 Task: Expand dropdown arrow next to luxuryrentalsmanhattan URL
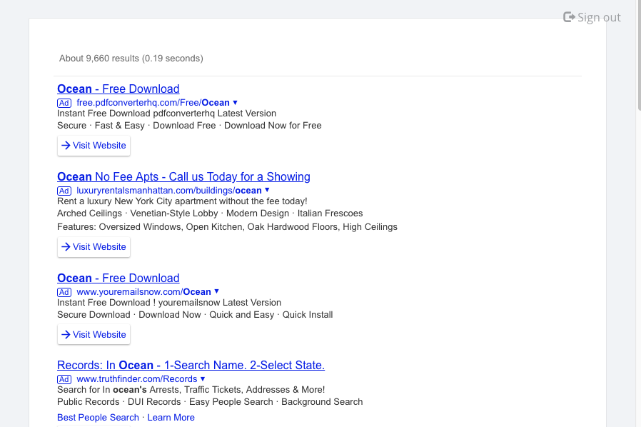point(267,190)
